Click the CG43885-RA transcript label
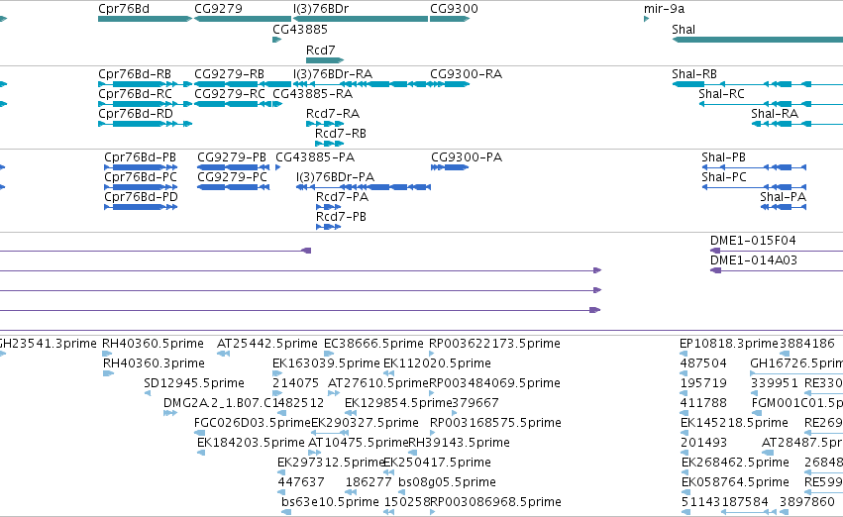The width and height of the screenshot is (843, 517). tap(312, 94)
